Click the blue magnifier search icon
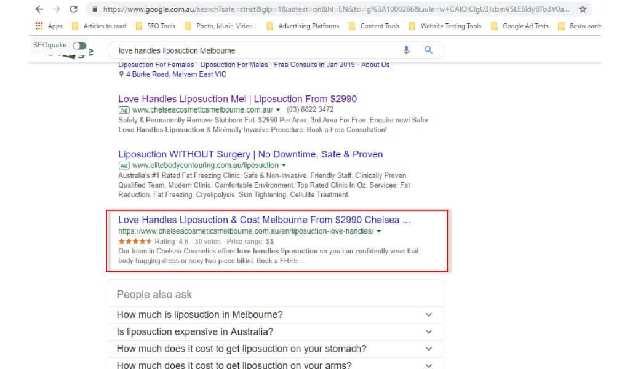The height and width of the screenshot is (369, 630). (x=429, y=50)
